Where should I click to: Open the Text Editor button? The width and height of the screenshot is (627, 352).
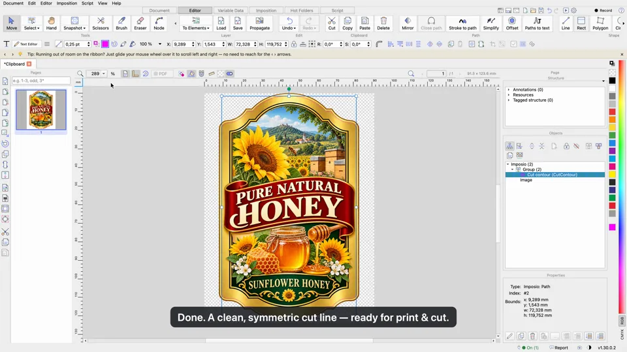tap(26, 44)
